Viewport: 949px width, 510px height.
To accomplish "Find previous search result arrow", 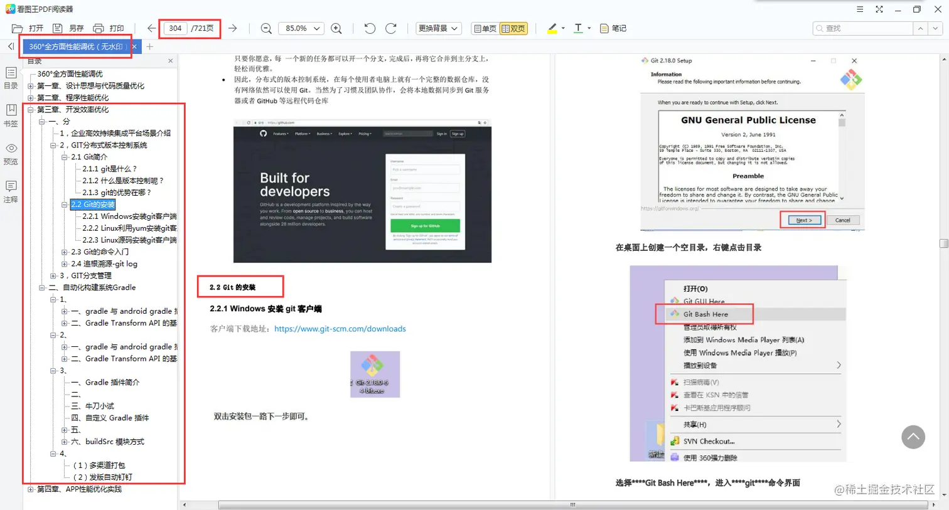I will (920, 28).
